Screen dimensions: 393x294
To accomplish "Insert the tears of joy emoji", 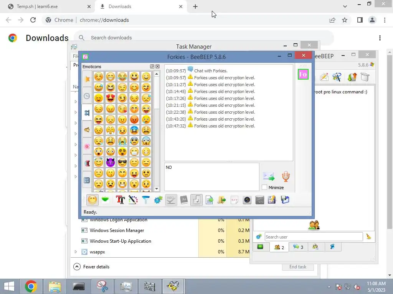I will [122, 77].
